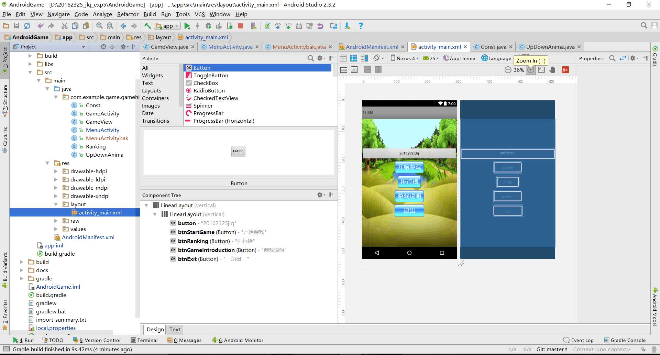Open the Event Log panel
This screenshot has height=355, width=660.
[579, 340]
